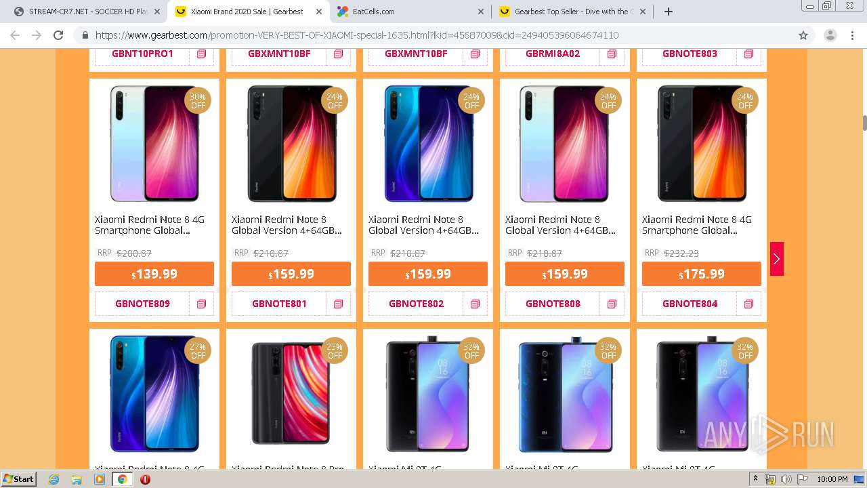The width and height of the screenshot is (867, 488).
Task: Buy Redmi Note 8 at $139.99
Action: point(154,274)
